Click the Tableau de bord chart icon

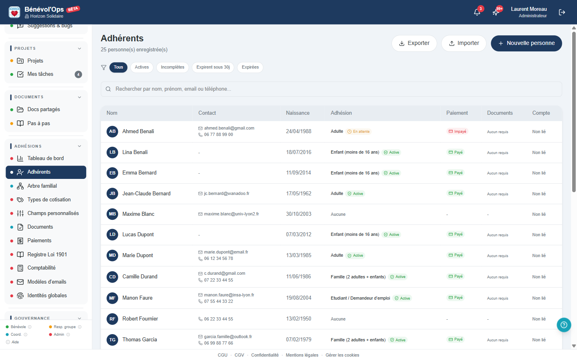pos(20,158)
